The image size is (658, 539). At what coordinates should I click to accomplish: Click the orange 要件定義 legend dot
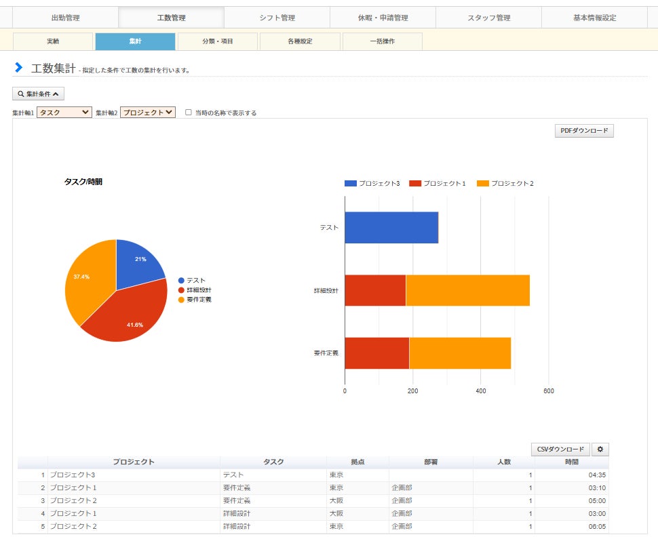click(x=181, y=300)
